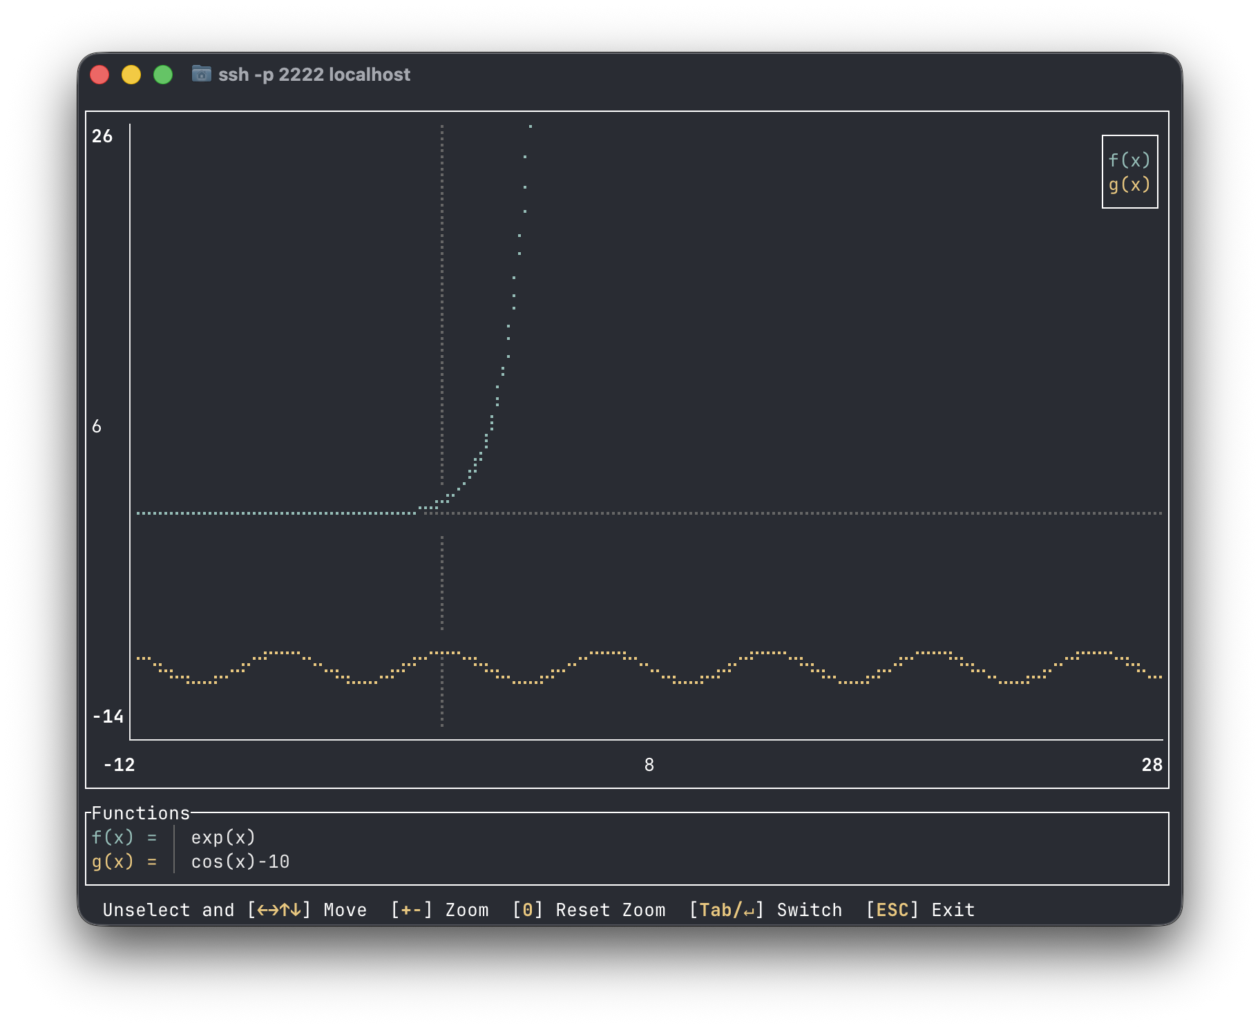Viewport: 1260px width, 1028px height.
Task: Select the g(x) entry in the plot legend
Action: coord(1129,184)
